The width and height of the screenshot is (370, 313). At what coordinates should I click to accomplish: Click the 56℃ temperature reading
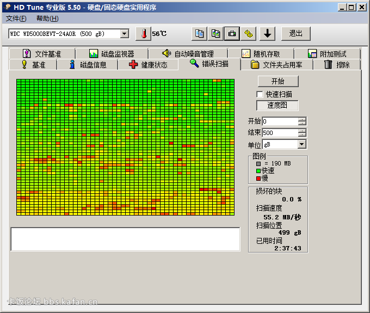coord(159,34)
